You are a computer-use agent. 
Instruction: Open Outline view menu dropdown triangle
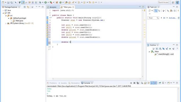[177, 48]
